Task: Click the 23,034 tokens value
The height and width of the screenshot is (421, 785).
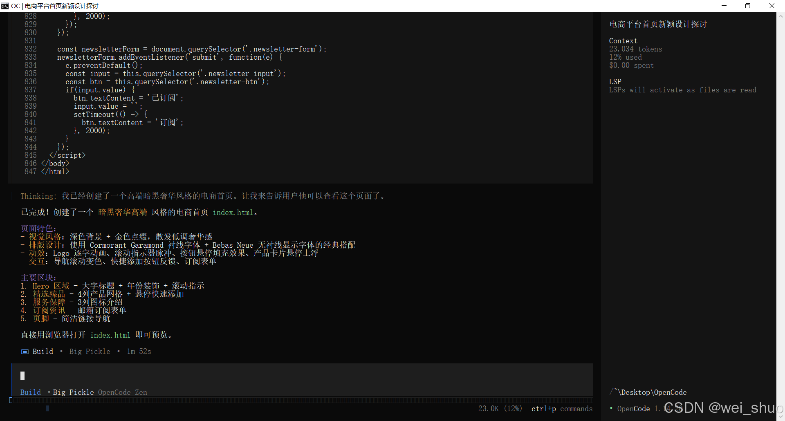Action: (636, 49)
